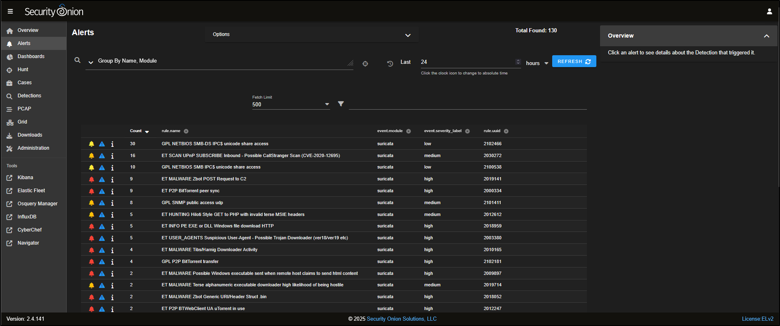
Task: Show info for BitTorrent peer sync alert
Action: click(112, 191)
